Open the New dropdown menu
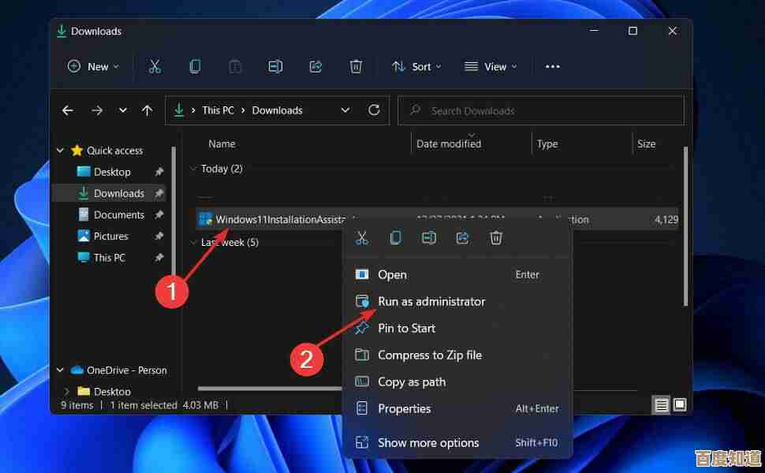The height and width of the screenshot is (473, 765). pos(93,67)
